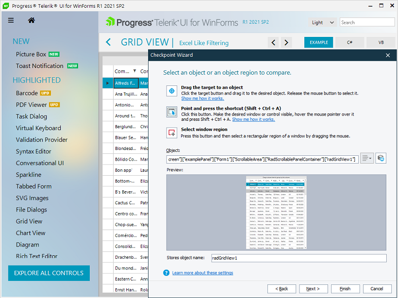
Task: Switch to the VB tab
Action: tap(381, 42)
